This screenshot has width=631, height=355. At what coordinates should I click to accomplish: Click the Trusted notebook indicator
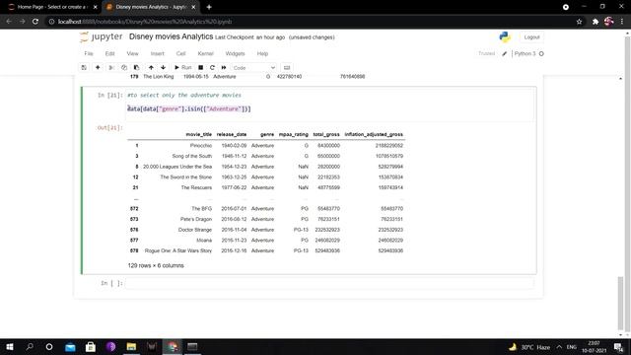[x=486, y=53]
